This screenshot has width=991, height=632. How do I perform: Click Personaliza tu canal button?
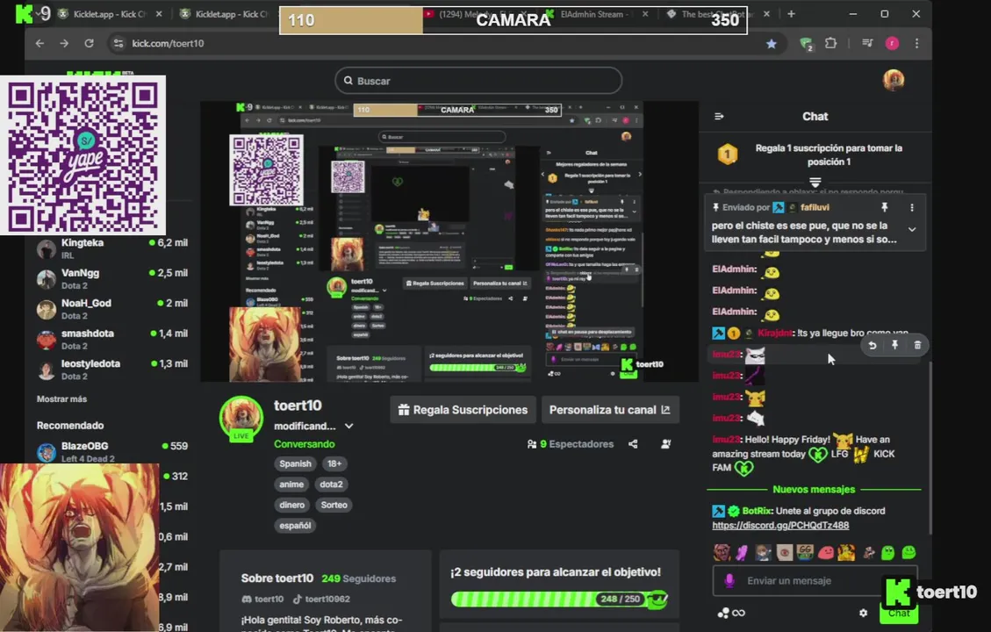pyautogui.click(x=611, y=410)
